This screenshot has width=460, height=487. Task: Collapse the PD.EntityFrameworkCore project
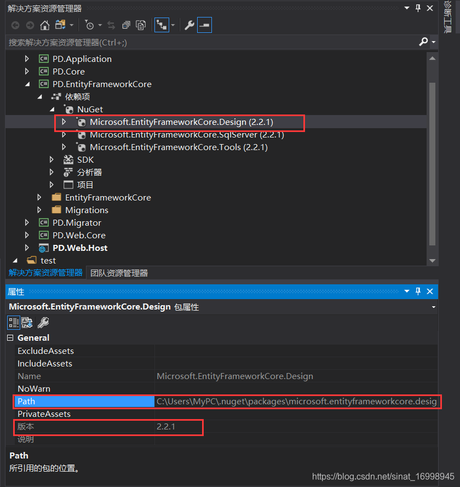pos(27,84)
